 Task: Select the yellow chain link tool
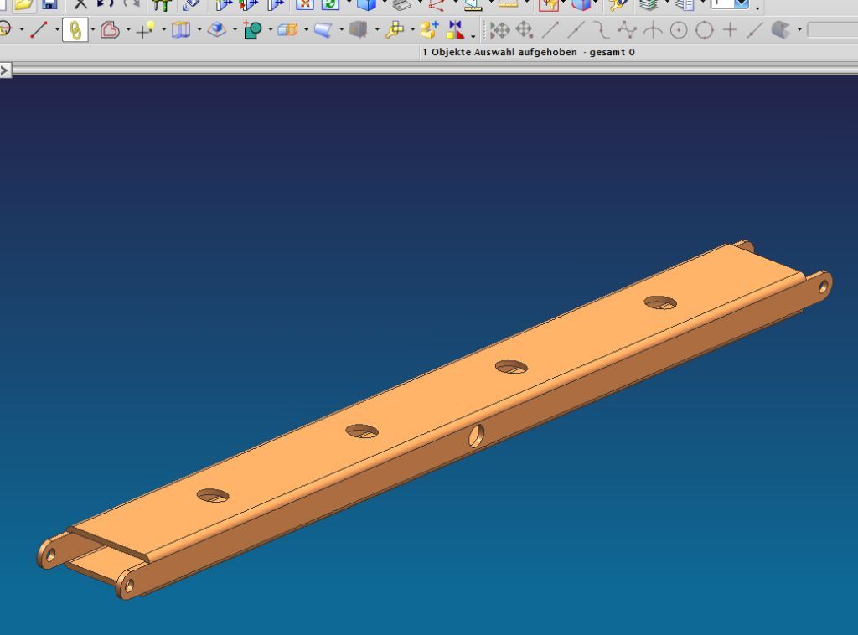[75, 31]
